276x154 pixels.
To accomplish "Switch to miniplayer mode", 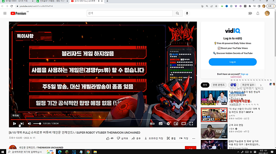I will click(176, 124).
